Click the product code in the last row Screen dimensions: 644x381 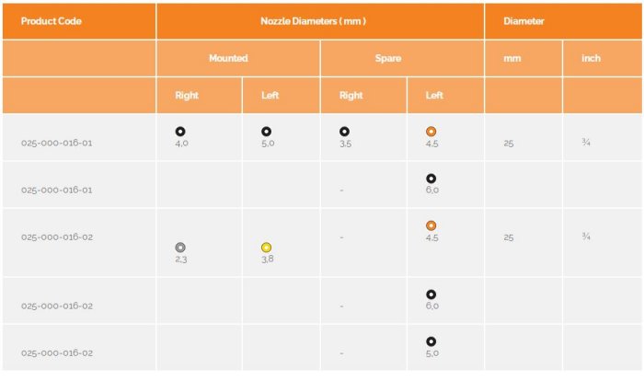tap(57, 352)
